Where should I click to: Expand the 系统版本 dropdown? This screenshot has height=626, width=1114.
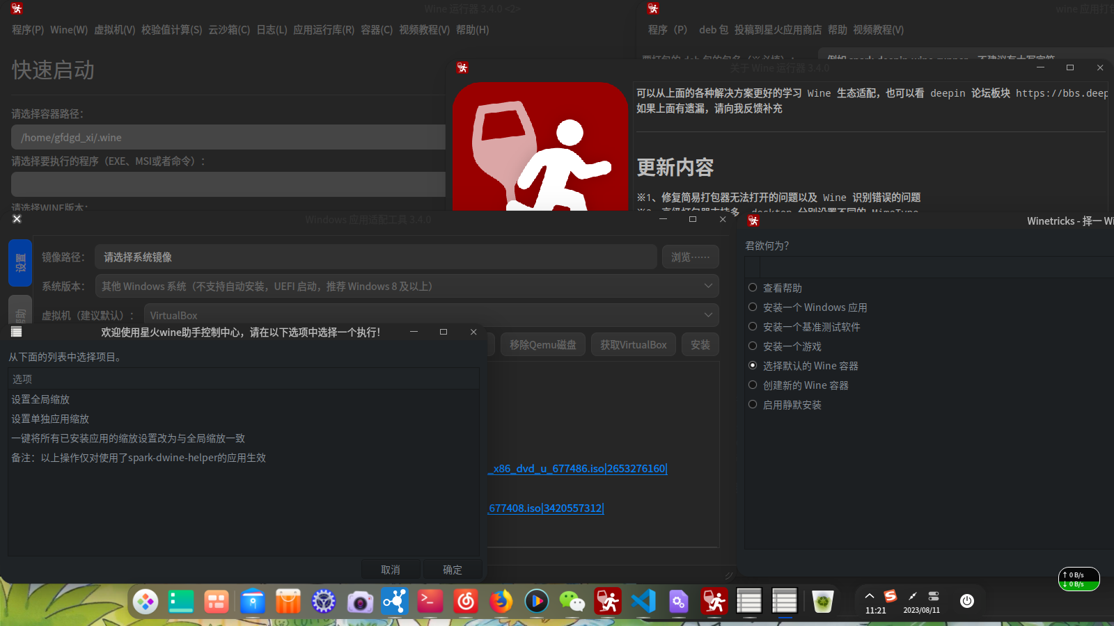[407, 286]
